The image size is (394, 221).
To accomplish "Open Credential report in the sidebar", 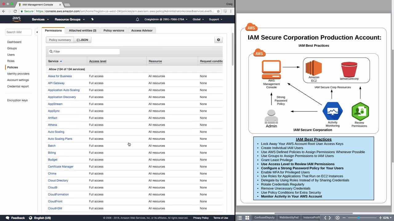I will (18, 87).
